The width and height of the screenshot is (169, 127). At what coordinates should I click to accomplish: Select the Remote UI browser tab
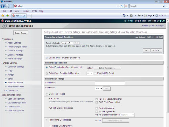click(x=19, y=16)
